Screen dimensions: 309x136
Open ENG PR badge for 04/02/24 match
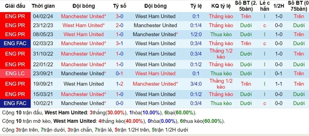point(15,16)
